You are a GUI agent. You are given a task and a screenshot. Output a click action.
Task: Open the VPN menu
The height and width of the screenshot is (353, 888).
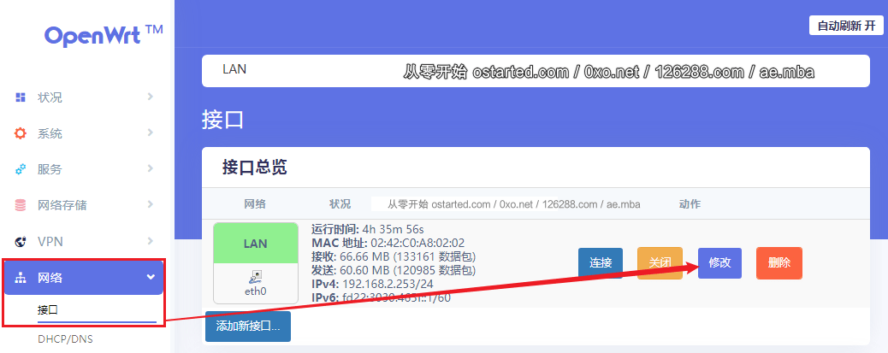tap(84, 242)
